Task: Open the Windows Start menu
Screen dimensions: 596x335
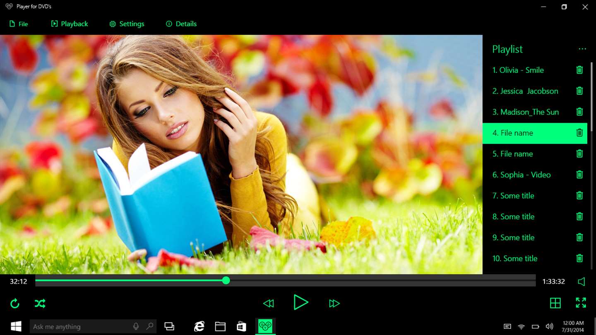Action: [16, 327]
